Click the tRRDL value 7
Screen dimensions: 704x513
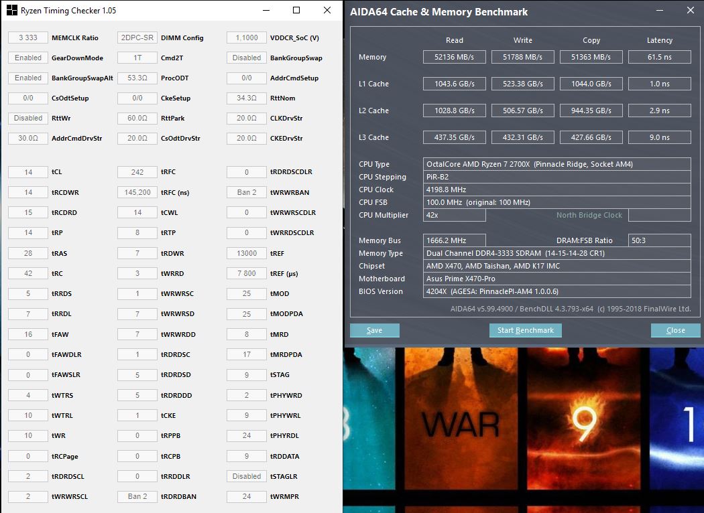click(x=28, y=314)
